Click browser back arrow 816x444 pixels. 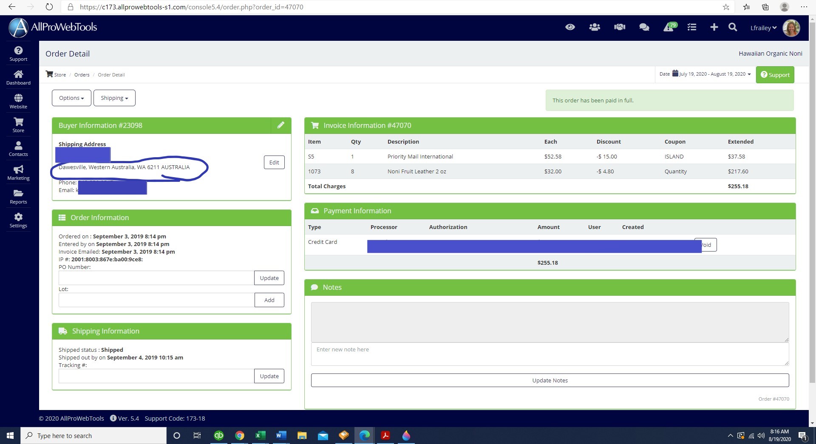[x=12, y=7]
